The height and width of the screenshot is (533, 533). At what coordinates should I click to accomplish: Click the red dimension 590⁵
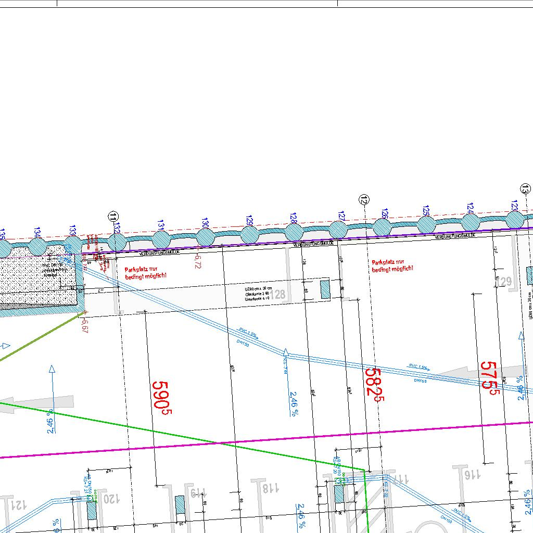161,397
